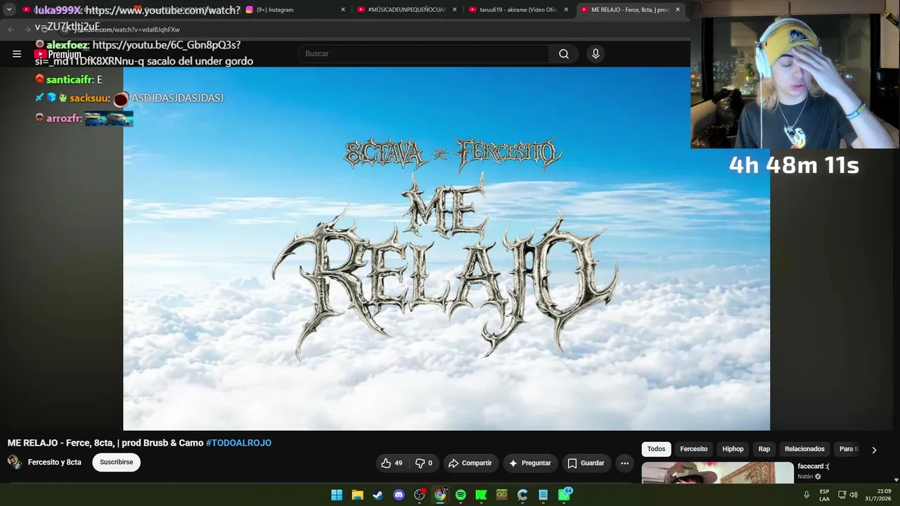Viewport: 900px width, 506px height.
Task: Start voice search with the microphone icon
Action: click(x=596, y=54)
